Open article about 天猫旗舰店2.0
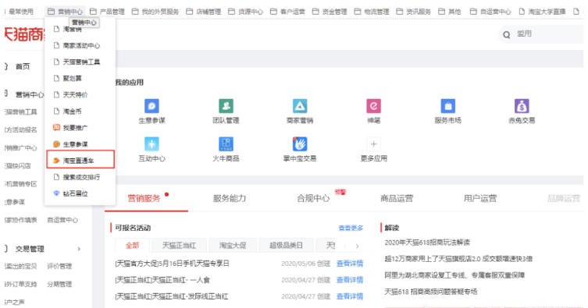This screenshot has height=308, width=588. coord(458,259)
